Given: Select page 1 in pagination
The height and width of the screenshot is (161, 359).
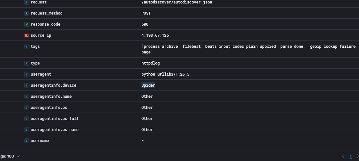Looking at the screenshot, I should [350, 156].
